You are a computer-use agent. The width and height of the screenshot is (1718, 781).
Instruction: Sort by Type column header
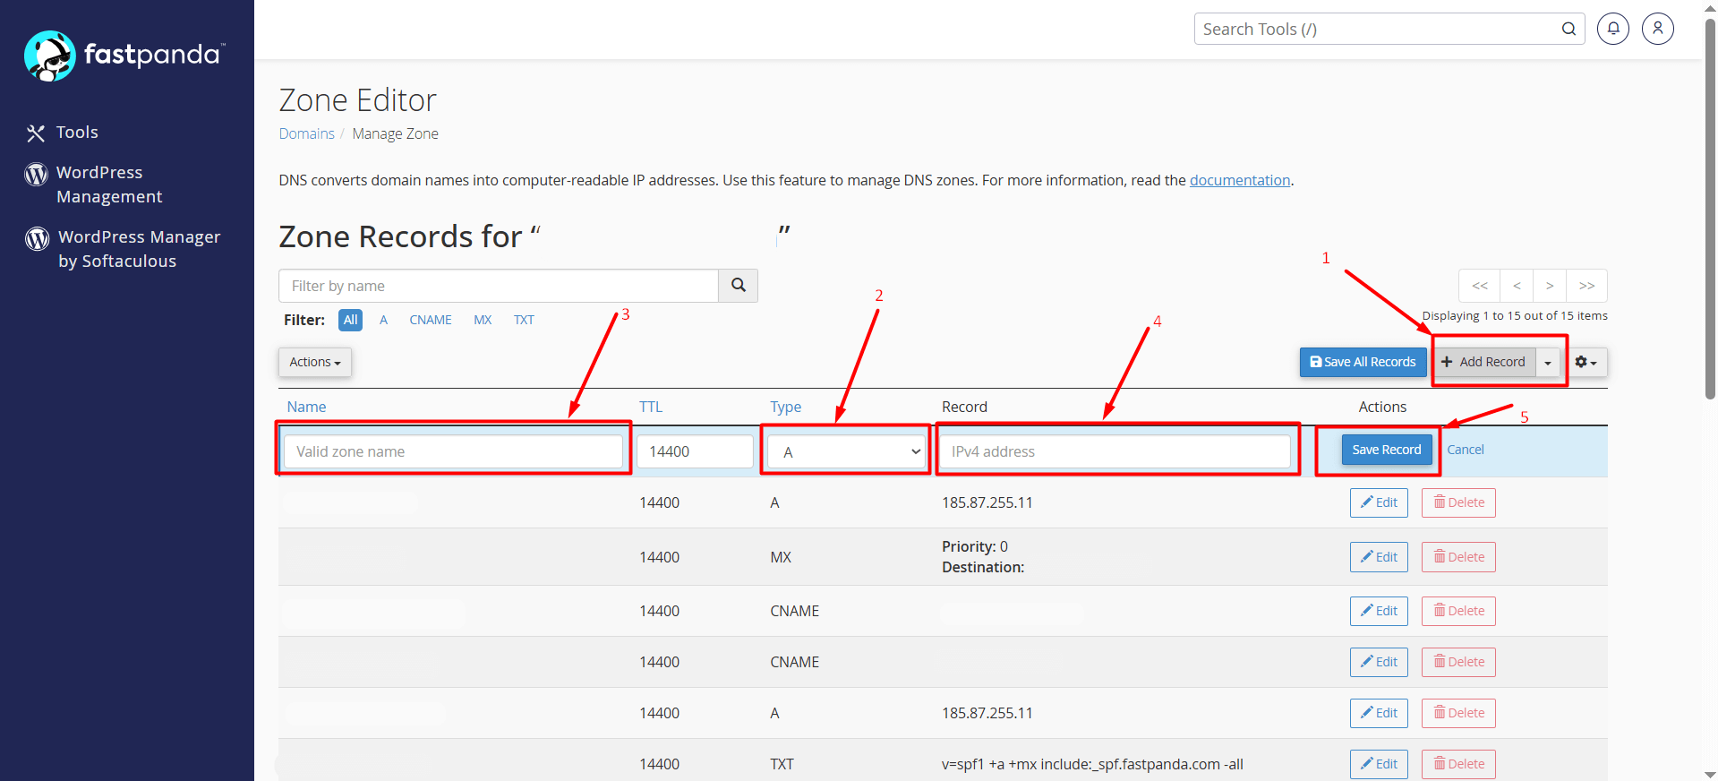point(785,407)
